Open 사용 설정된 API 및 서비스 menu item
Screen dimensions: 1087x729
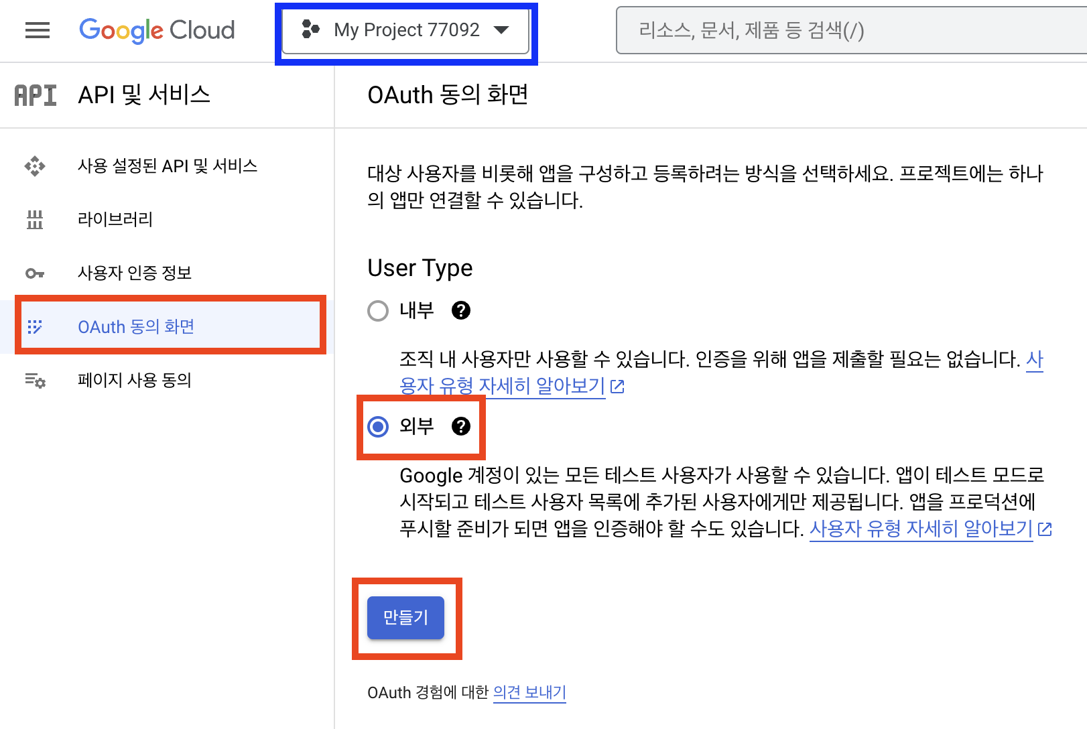168,165
